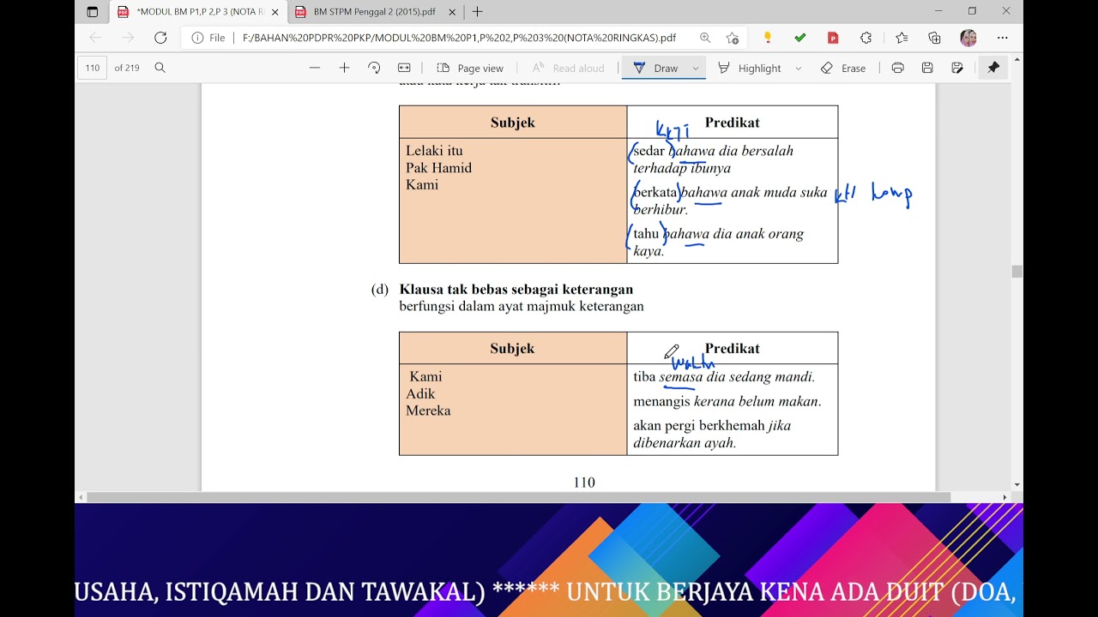Switch to BM STPM Penggal 2 (2015).pdf tab
Viewport: 1098px width, 617px height.
coord(375,12)
